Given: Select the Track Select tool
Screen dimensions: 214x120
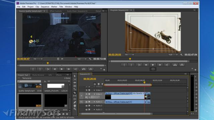Looking at the screenshot, I should pos(75,79).
